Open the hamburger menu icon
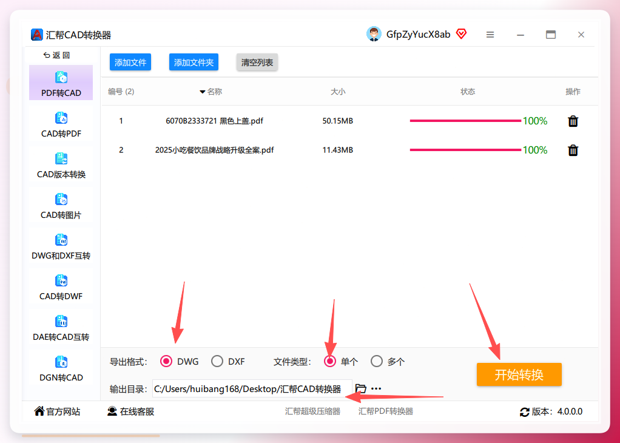The height and width of the screenshot is (443, 620). [490, 35]
